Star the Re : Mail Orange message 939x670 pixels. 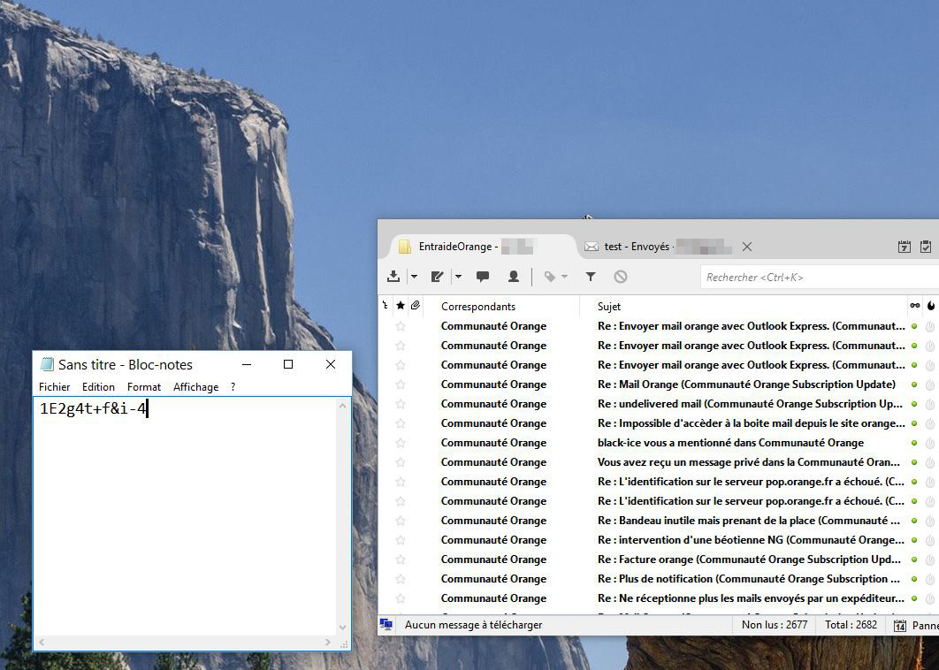(401, 384)
